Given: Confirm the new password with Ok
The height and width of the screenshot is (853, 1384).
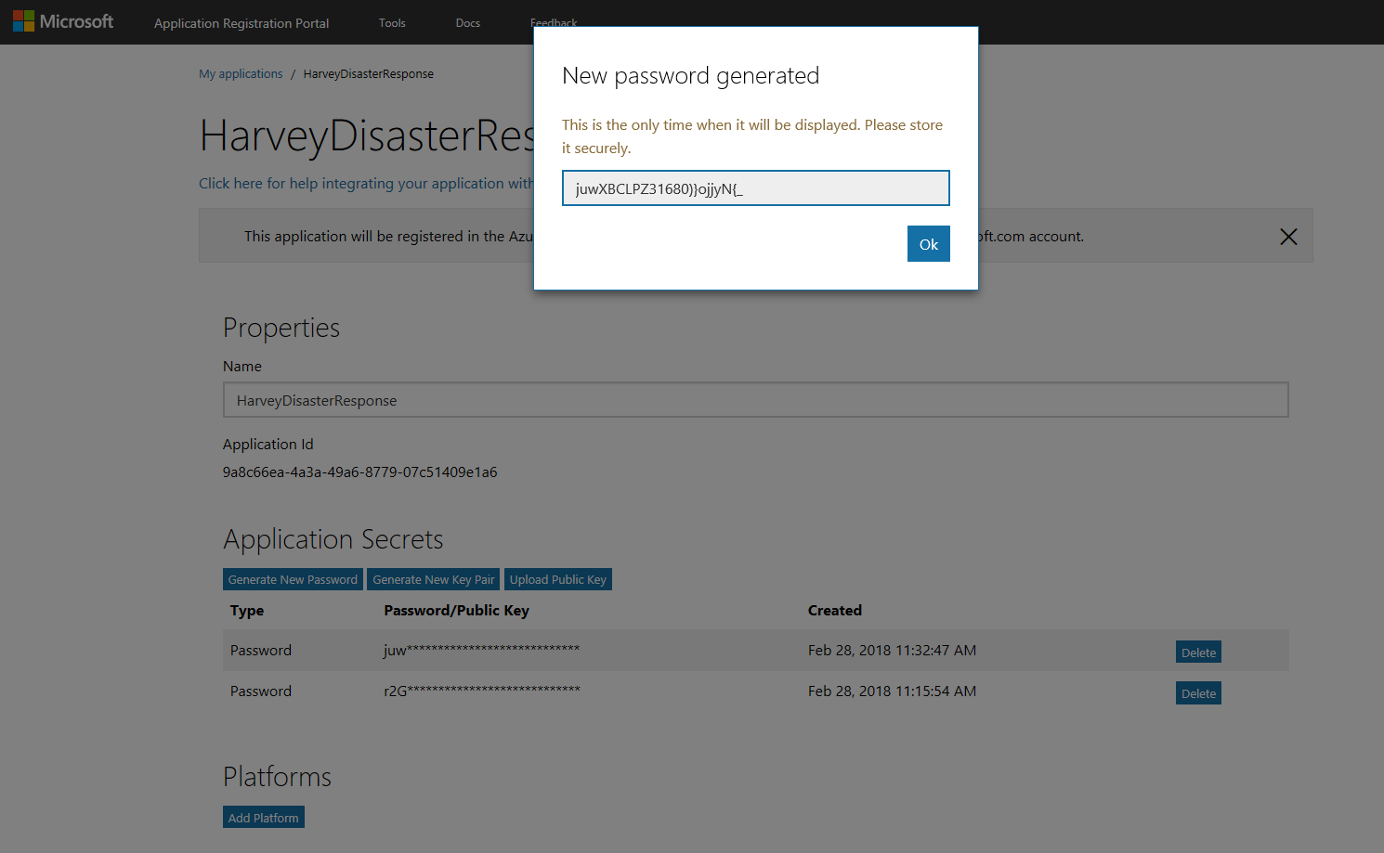Looking at the screenshot, I should click(x=928, y=244).
